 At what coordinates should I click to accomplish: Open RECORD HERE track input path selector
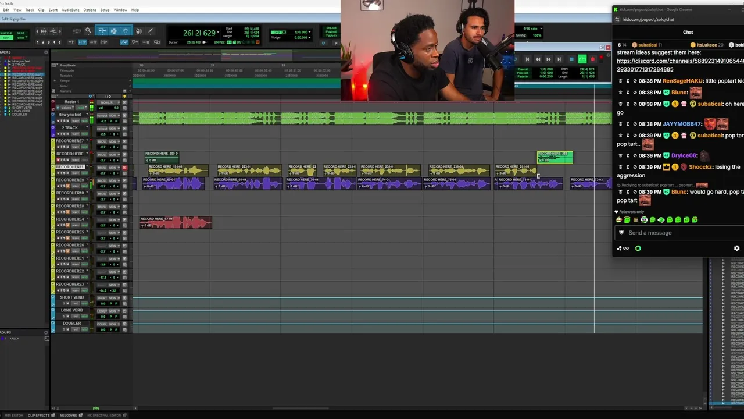(102, 154)
